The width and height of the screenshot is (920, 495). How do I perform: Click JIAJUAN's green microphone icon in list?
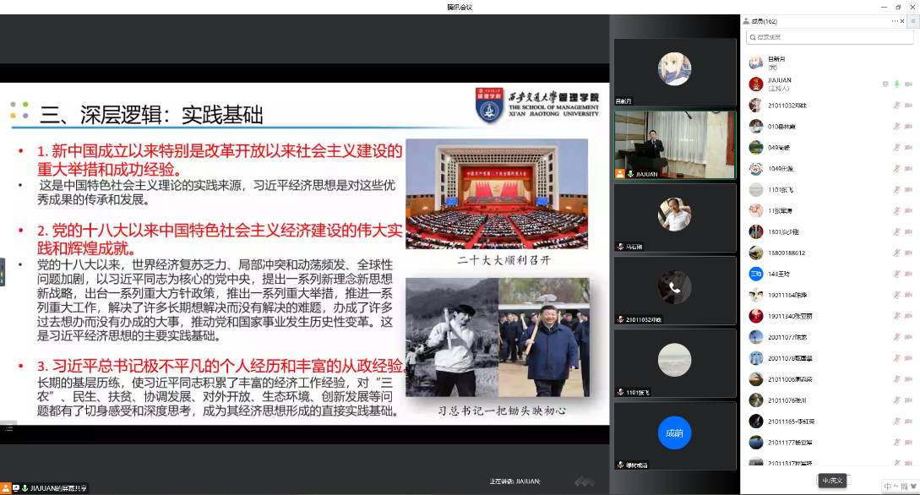(896, 84)
